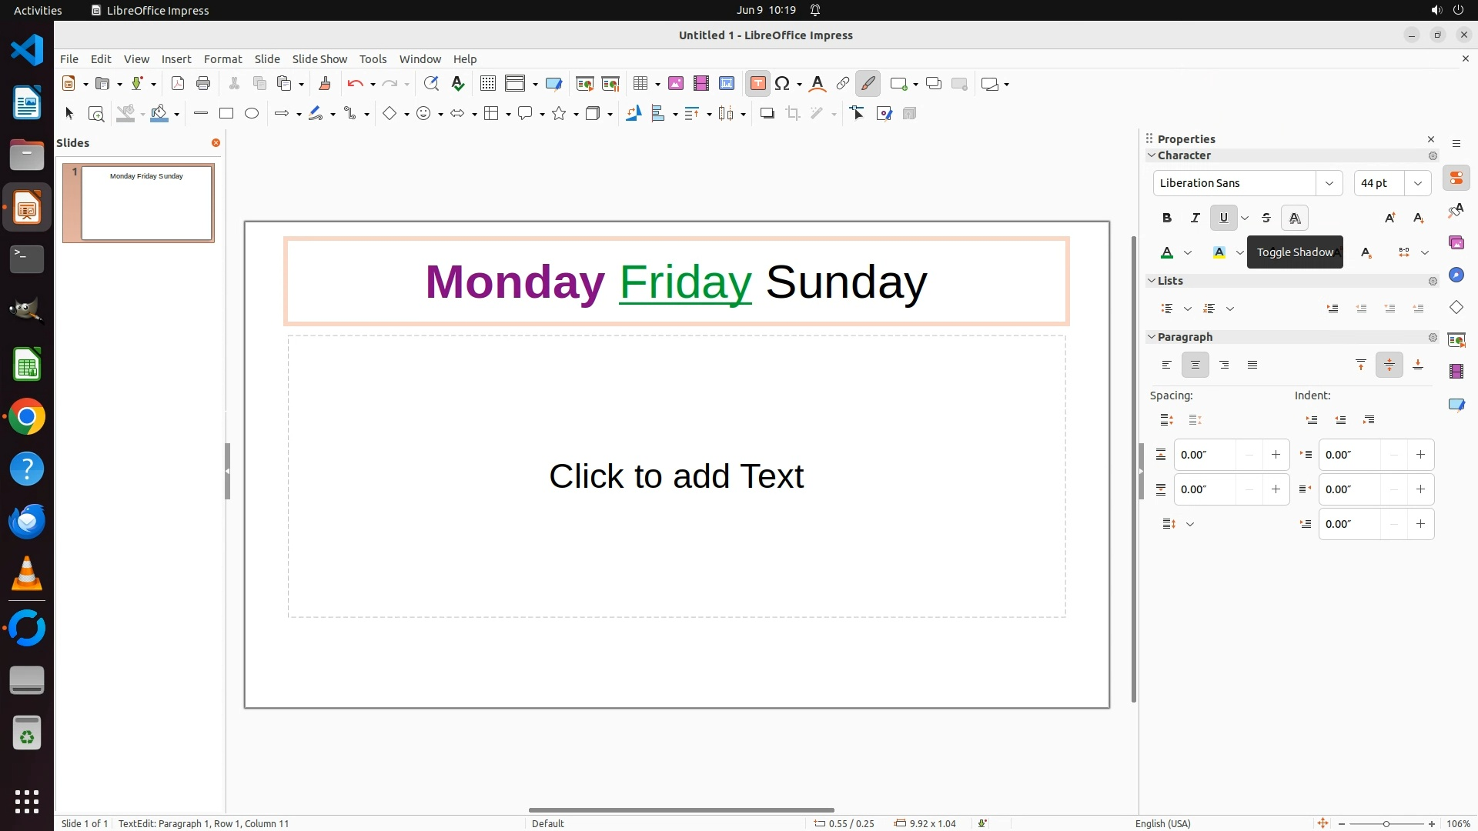Increase above paragraph spacing with plus

click(1276, 455)
